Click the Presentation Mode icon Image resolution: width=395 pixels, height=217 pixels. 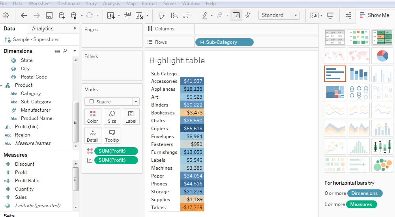point(330,15)
